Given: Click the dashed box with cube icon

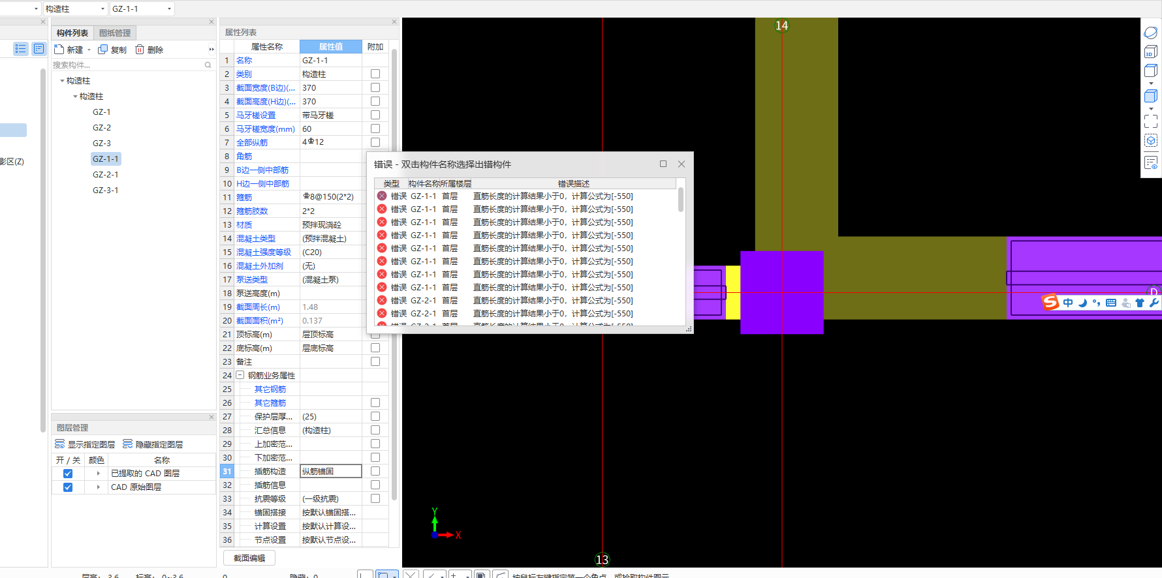Looking at the screenshot, I should tap(1151, 140).
